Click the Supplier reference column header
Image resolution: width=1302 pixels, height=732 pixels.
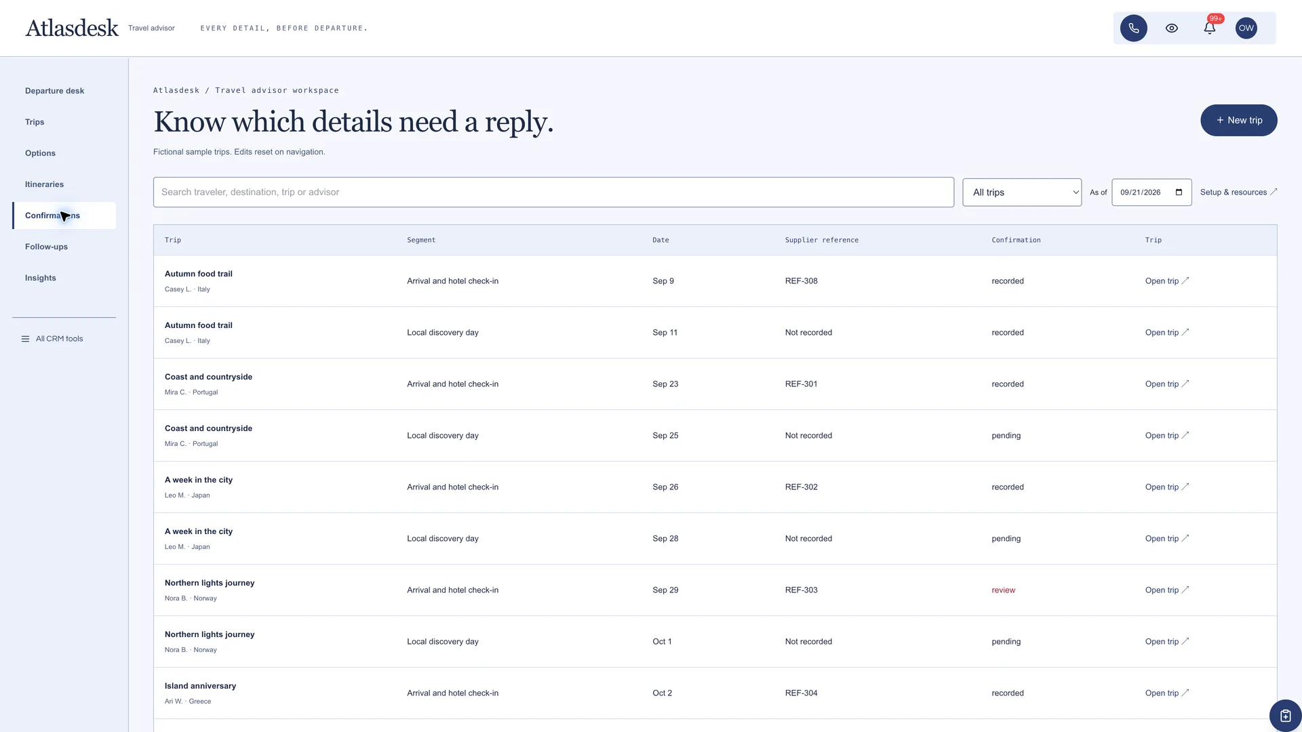(x=822, y=240)
